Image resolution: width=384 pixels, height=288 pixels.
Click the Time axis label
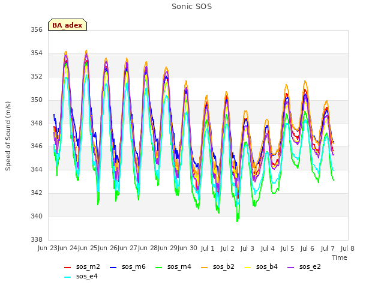pyautogui.click(x=340, y=257)
